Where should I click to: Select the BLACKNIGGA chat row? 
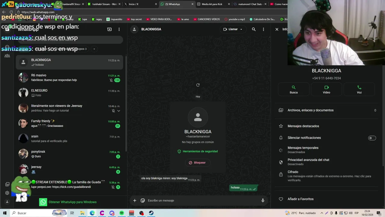pyautogui.click(x=69, y=62)
